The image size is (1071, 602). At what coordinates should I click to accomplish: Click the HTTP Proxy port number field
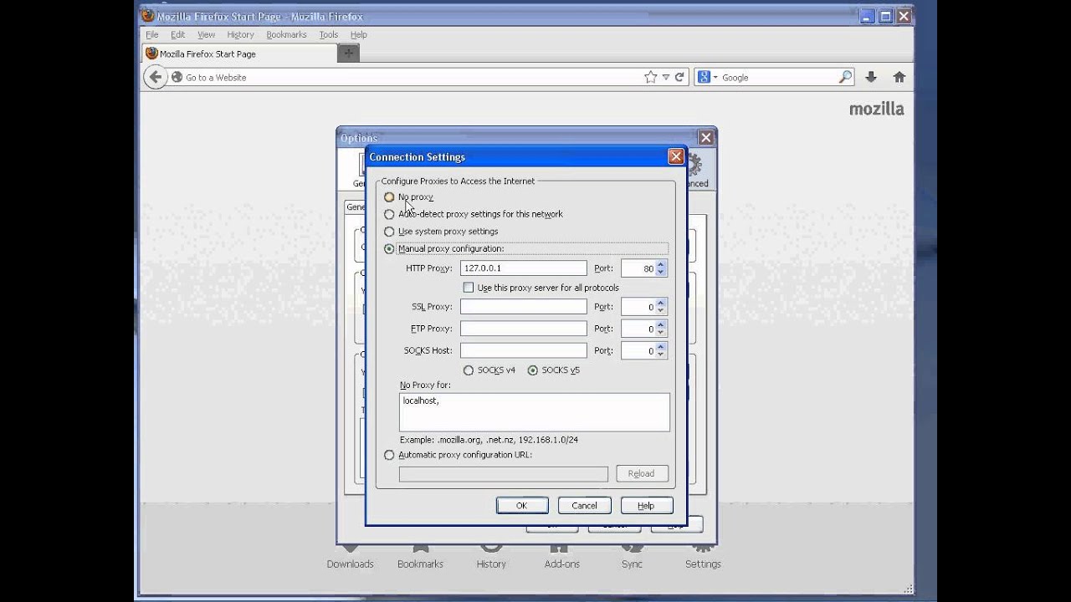pyautogui.click(x=638, y=268)
